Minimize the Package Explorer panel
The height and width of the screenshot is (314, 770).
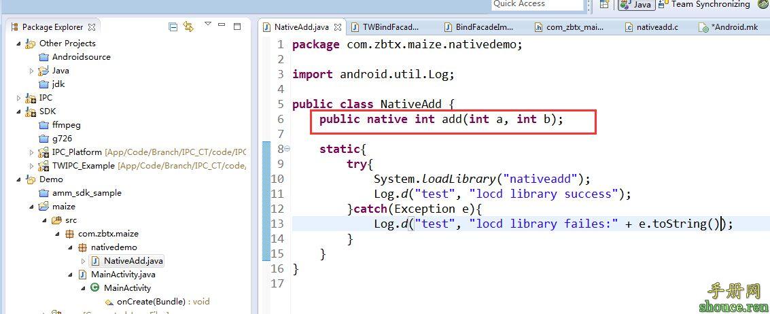point(222,26)
